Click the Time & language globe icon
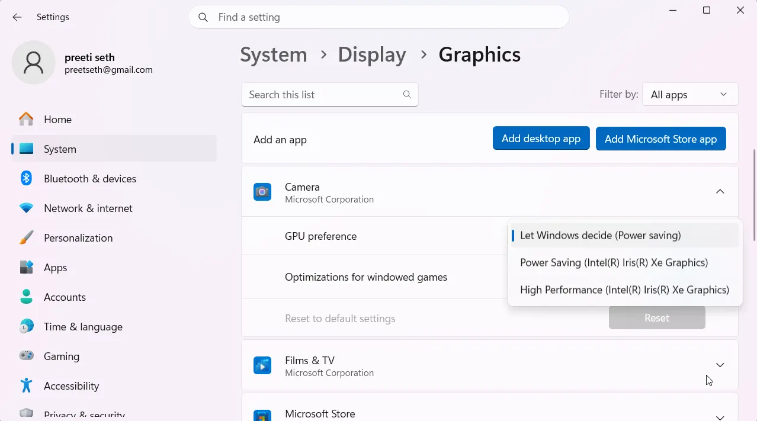Image resolution: width=757 pixels, height=421 pixels. [x=26, y=326]
